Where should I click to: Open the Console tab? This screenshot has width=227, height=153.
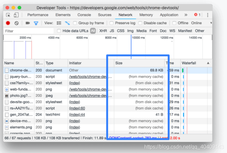pos(84,15)
